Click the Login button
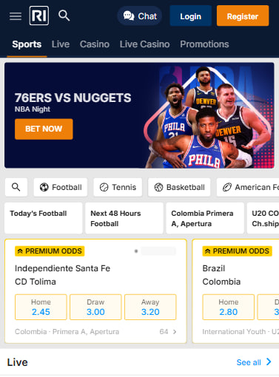Viewport: 279px width, 377px height. coord(190,16)
